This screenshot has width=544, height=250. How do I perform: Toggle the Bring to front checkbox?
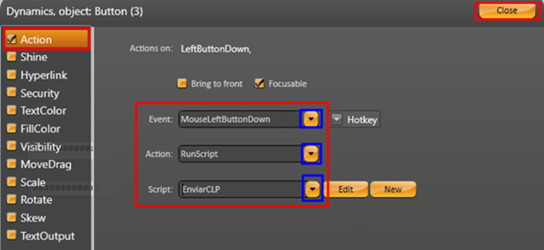(x=182, y=83)
